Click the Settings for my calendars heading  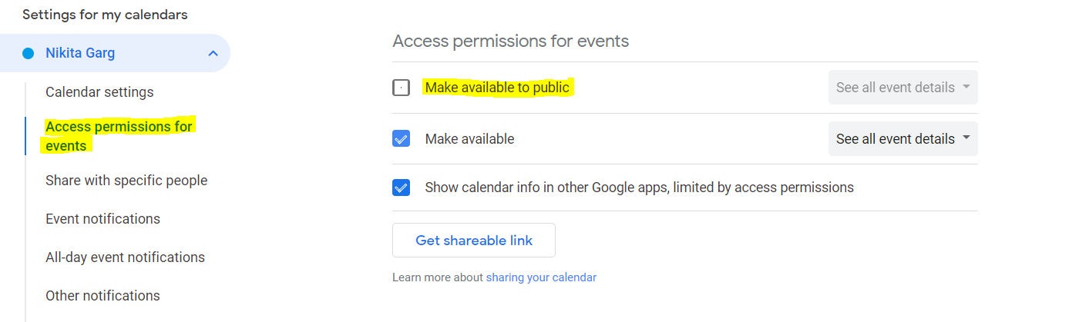[x=105, y=15]
